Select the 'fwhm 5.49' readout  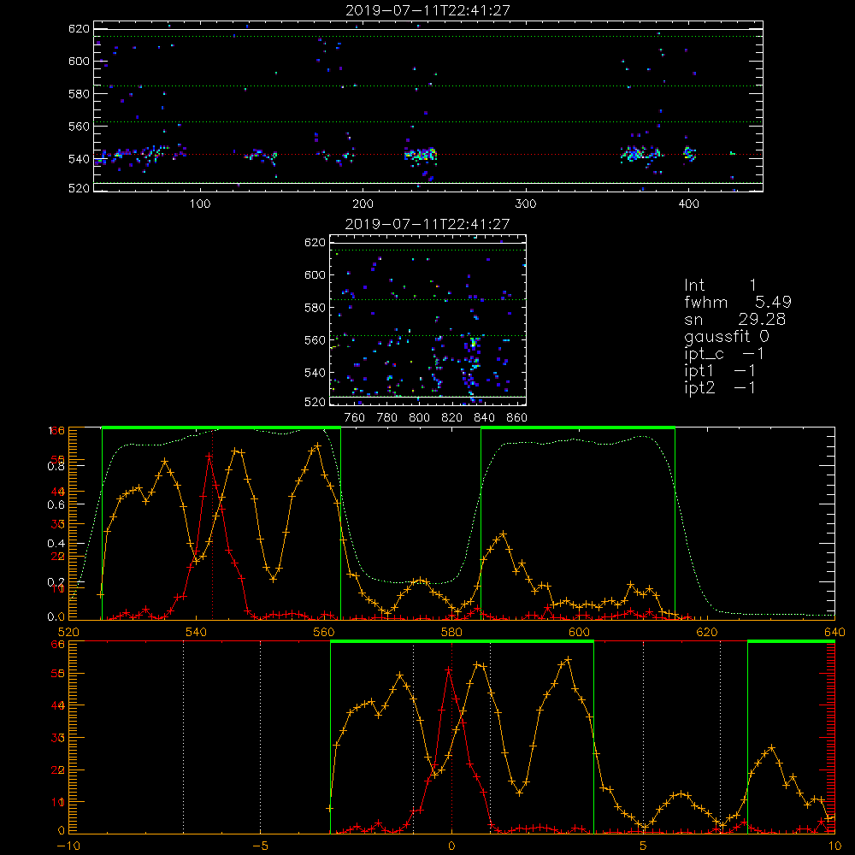coord(738,302)
